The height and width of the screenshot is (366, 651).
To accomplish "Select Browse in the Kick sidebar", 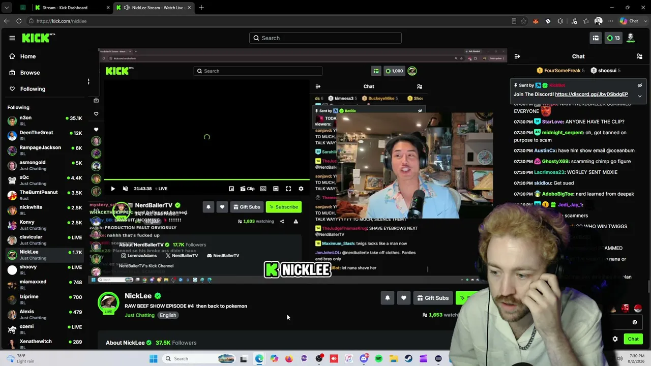I will click(24, 73).
